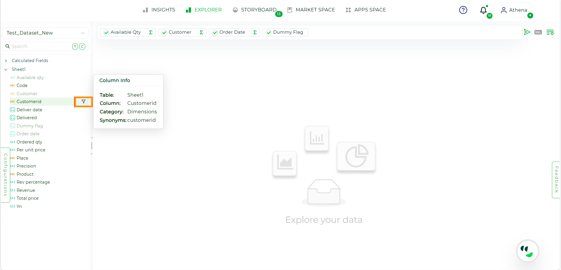561x270 pixels.
Task: Click the filter settings list icon
Action: point(550,32)
